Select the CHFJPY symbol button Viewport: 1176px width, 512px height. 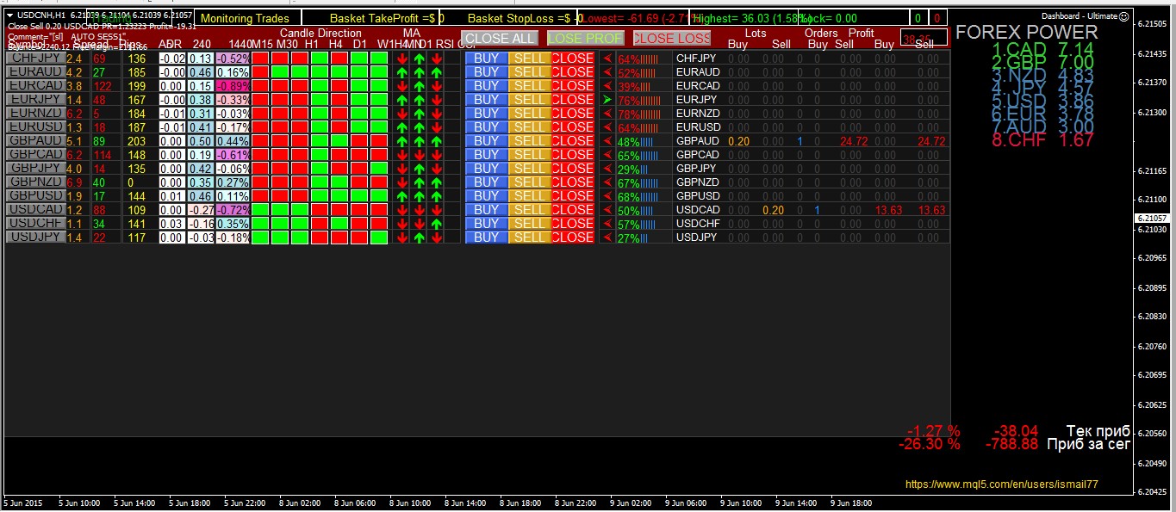click(35, 59)
